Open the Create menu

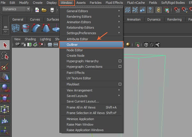point(37,3)
